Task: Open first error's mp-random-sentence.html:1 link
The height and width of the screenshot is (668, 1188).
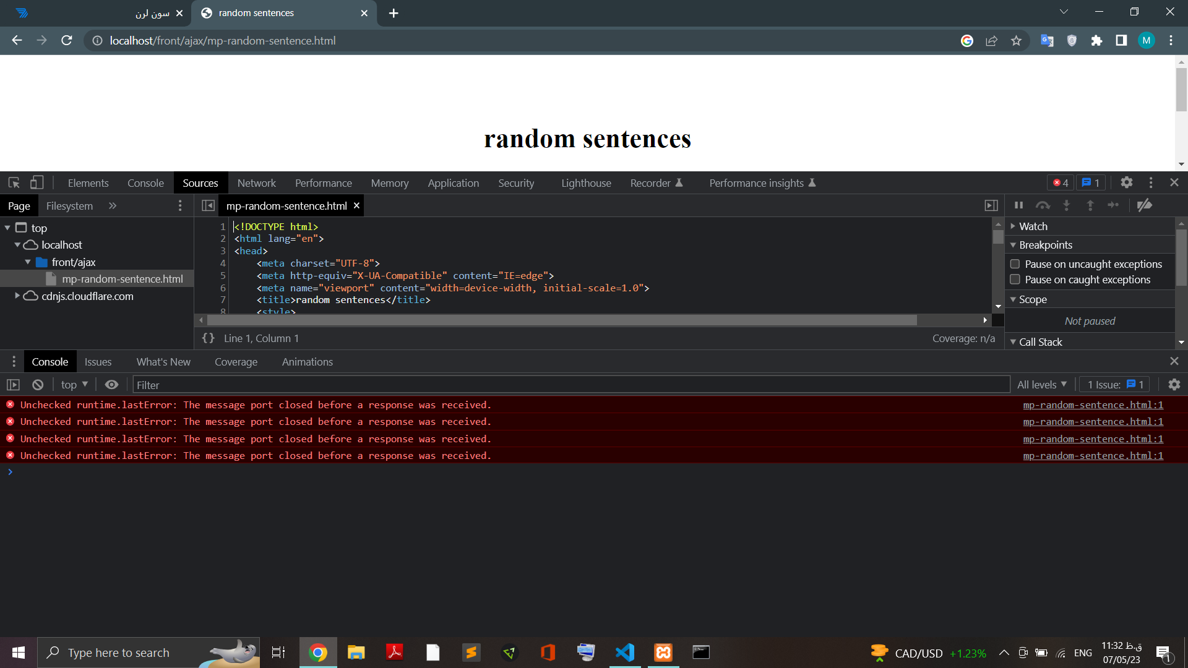Action: click(x=1093, y=405)
